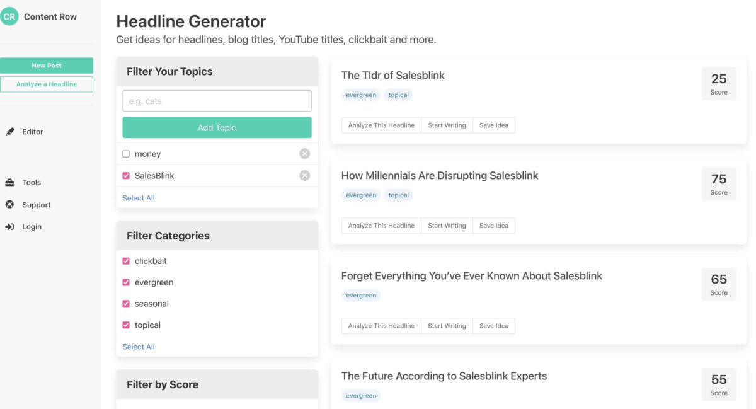Select the Editor highlighter icon in sidebar
756x409 pixels.
point(9,132)
